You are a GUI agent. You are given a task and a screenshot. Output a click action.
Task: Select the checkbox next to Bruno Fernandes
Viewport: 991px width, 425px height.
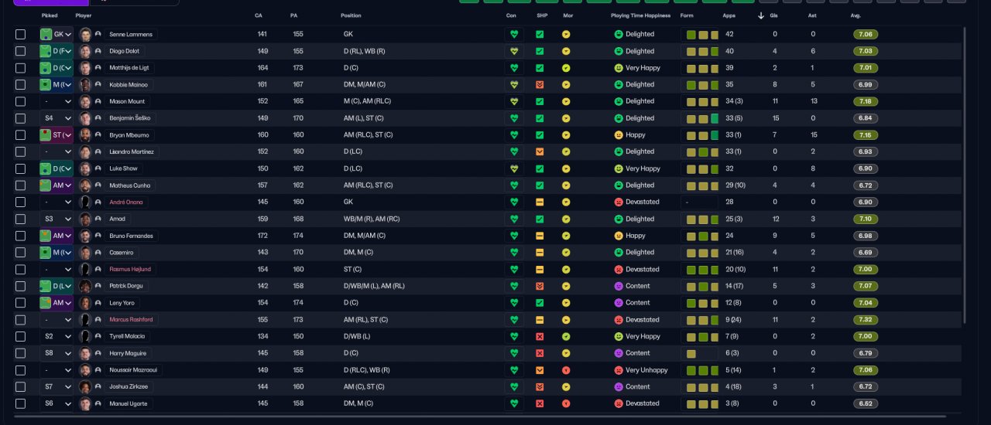[20, 236]
